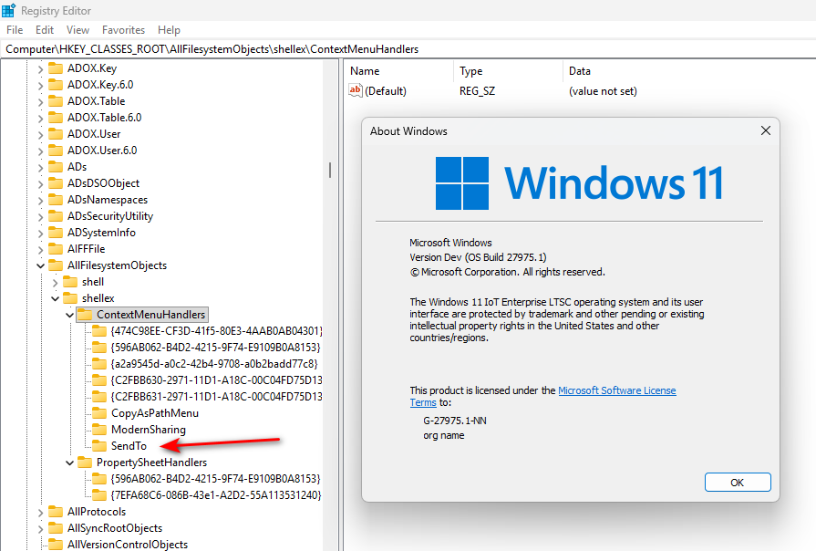Select {596AB062 key under ContextMenuHandlers
Viewport: 816px width, 551px height.
click(x=215, y=348)
